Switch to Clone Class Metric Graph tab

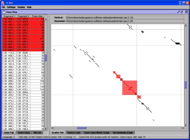tap(96, 133)
